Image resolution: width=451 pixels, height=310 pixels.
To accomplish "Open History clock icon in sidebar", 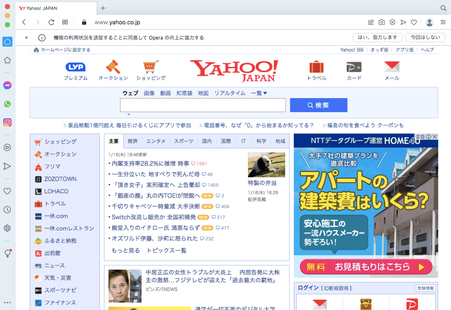I will 7,210.
